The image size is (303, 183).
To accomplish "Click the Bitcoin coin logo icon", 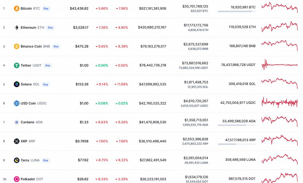I will coord(17,8).
